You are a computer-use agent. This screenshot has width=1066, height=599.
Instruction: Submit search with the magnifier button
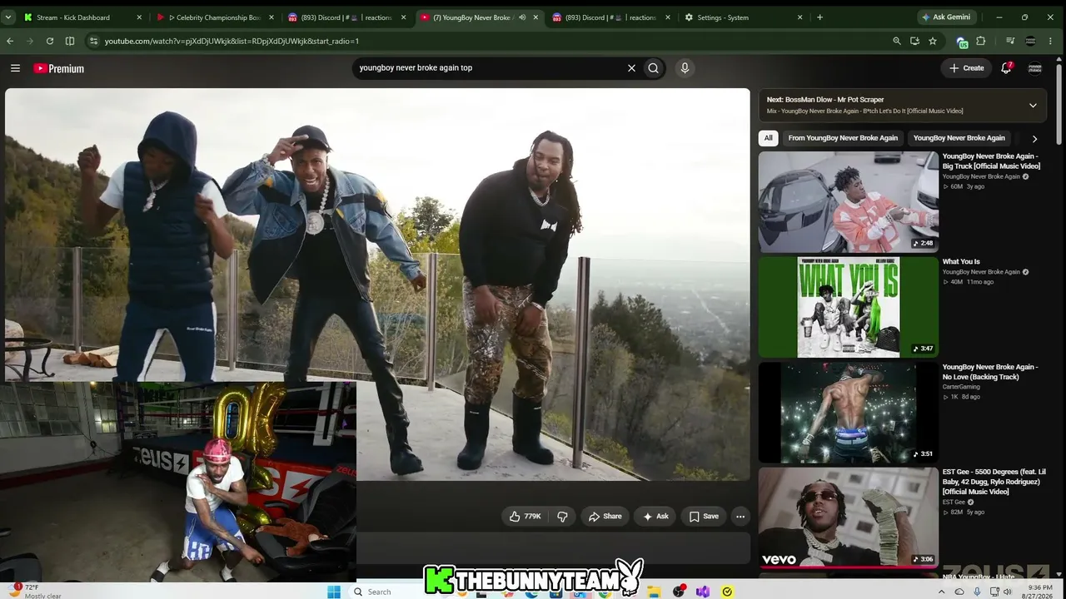point(654,68)
